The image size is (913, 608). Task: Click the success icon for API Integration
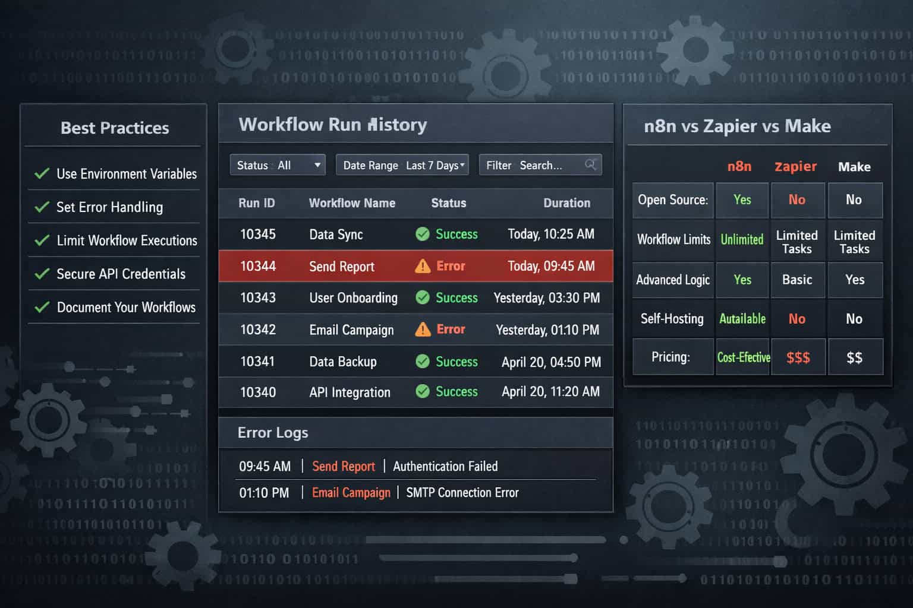pyautogui.click(x=423, y=391)
